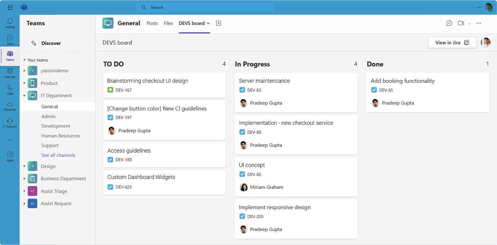Screen dimensions: 497x245
Task: Select the checkbox icon on DEV-65
Action: 374,90
